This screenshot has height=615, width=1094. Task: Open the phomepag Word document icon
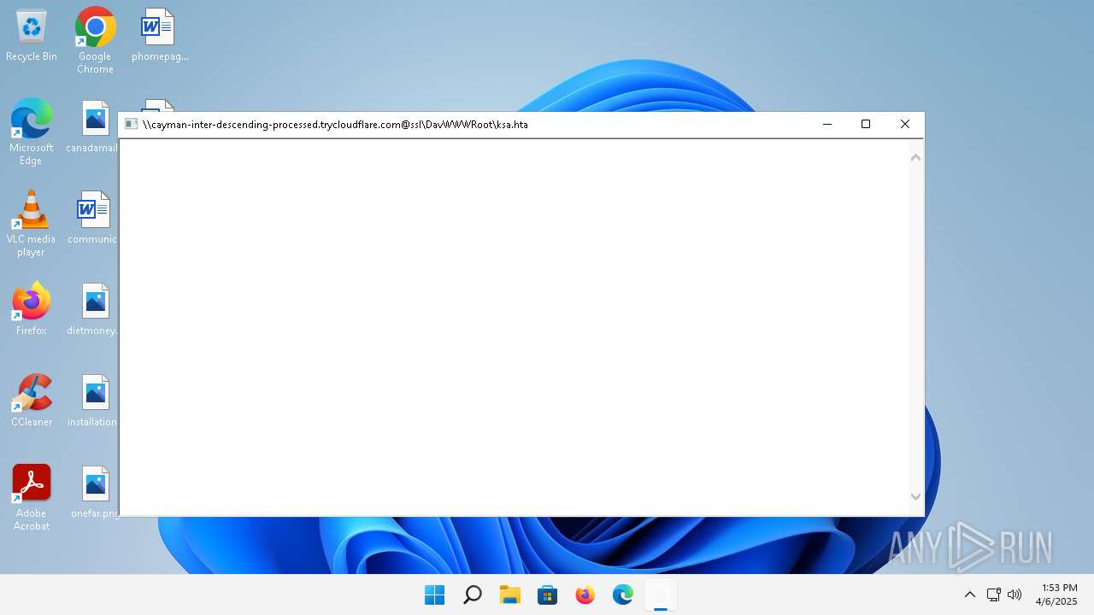click(x=159, y=36)
